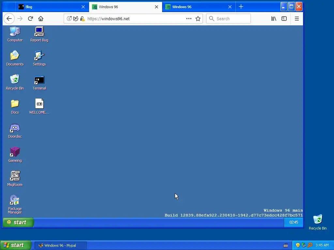
Task: Click the Windows XP start button
Action: (x=16, y=245)
